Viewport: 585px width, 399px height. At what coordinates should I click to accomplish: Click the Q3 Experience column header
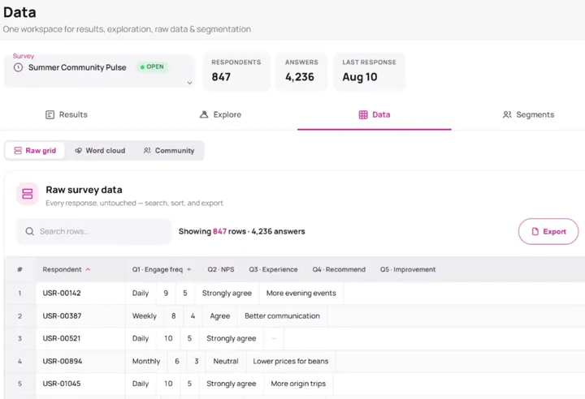273,269
